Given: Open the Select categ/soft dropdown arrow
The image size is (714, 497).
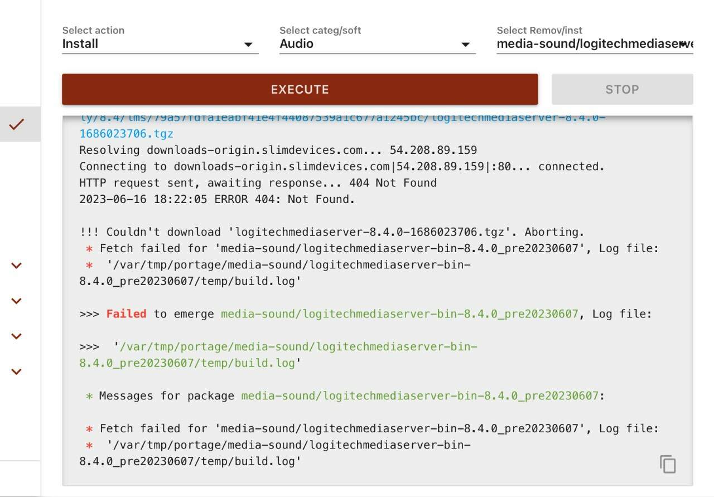Looking at the screenshot, I should click(x=466, y=45).
